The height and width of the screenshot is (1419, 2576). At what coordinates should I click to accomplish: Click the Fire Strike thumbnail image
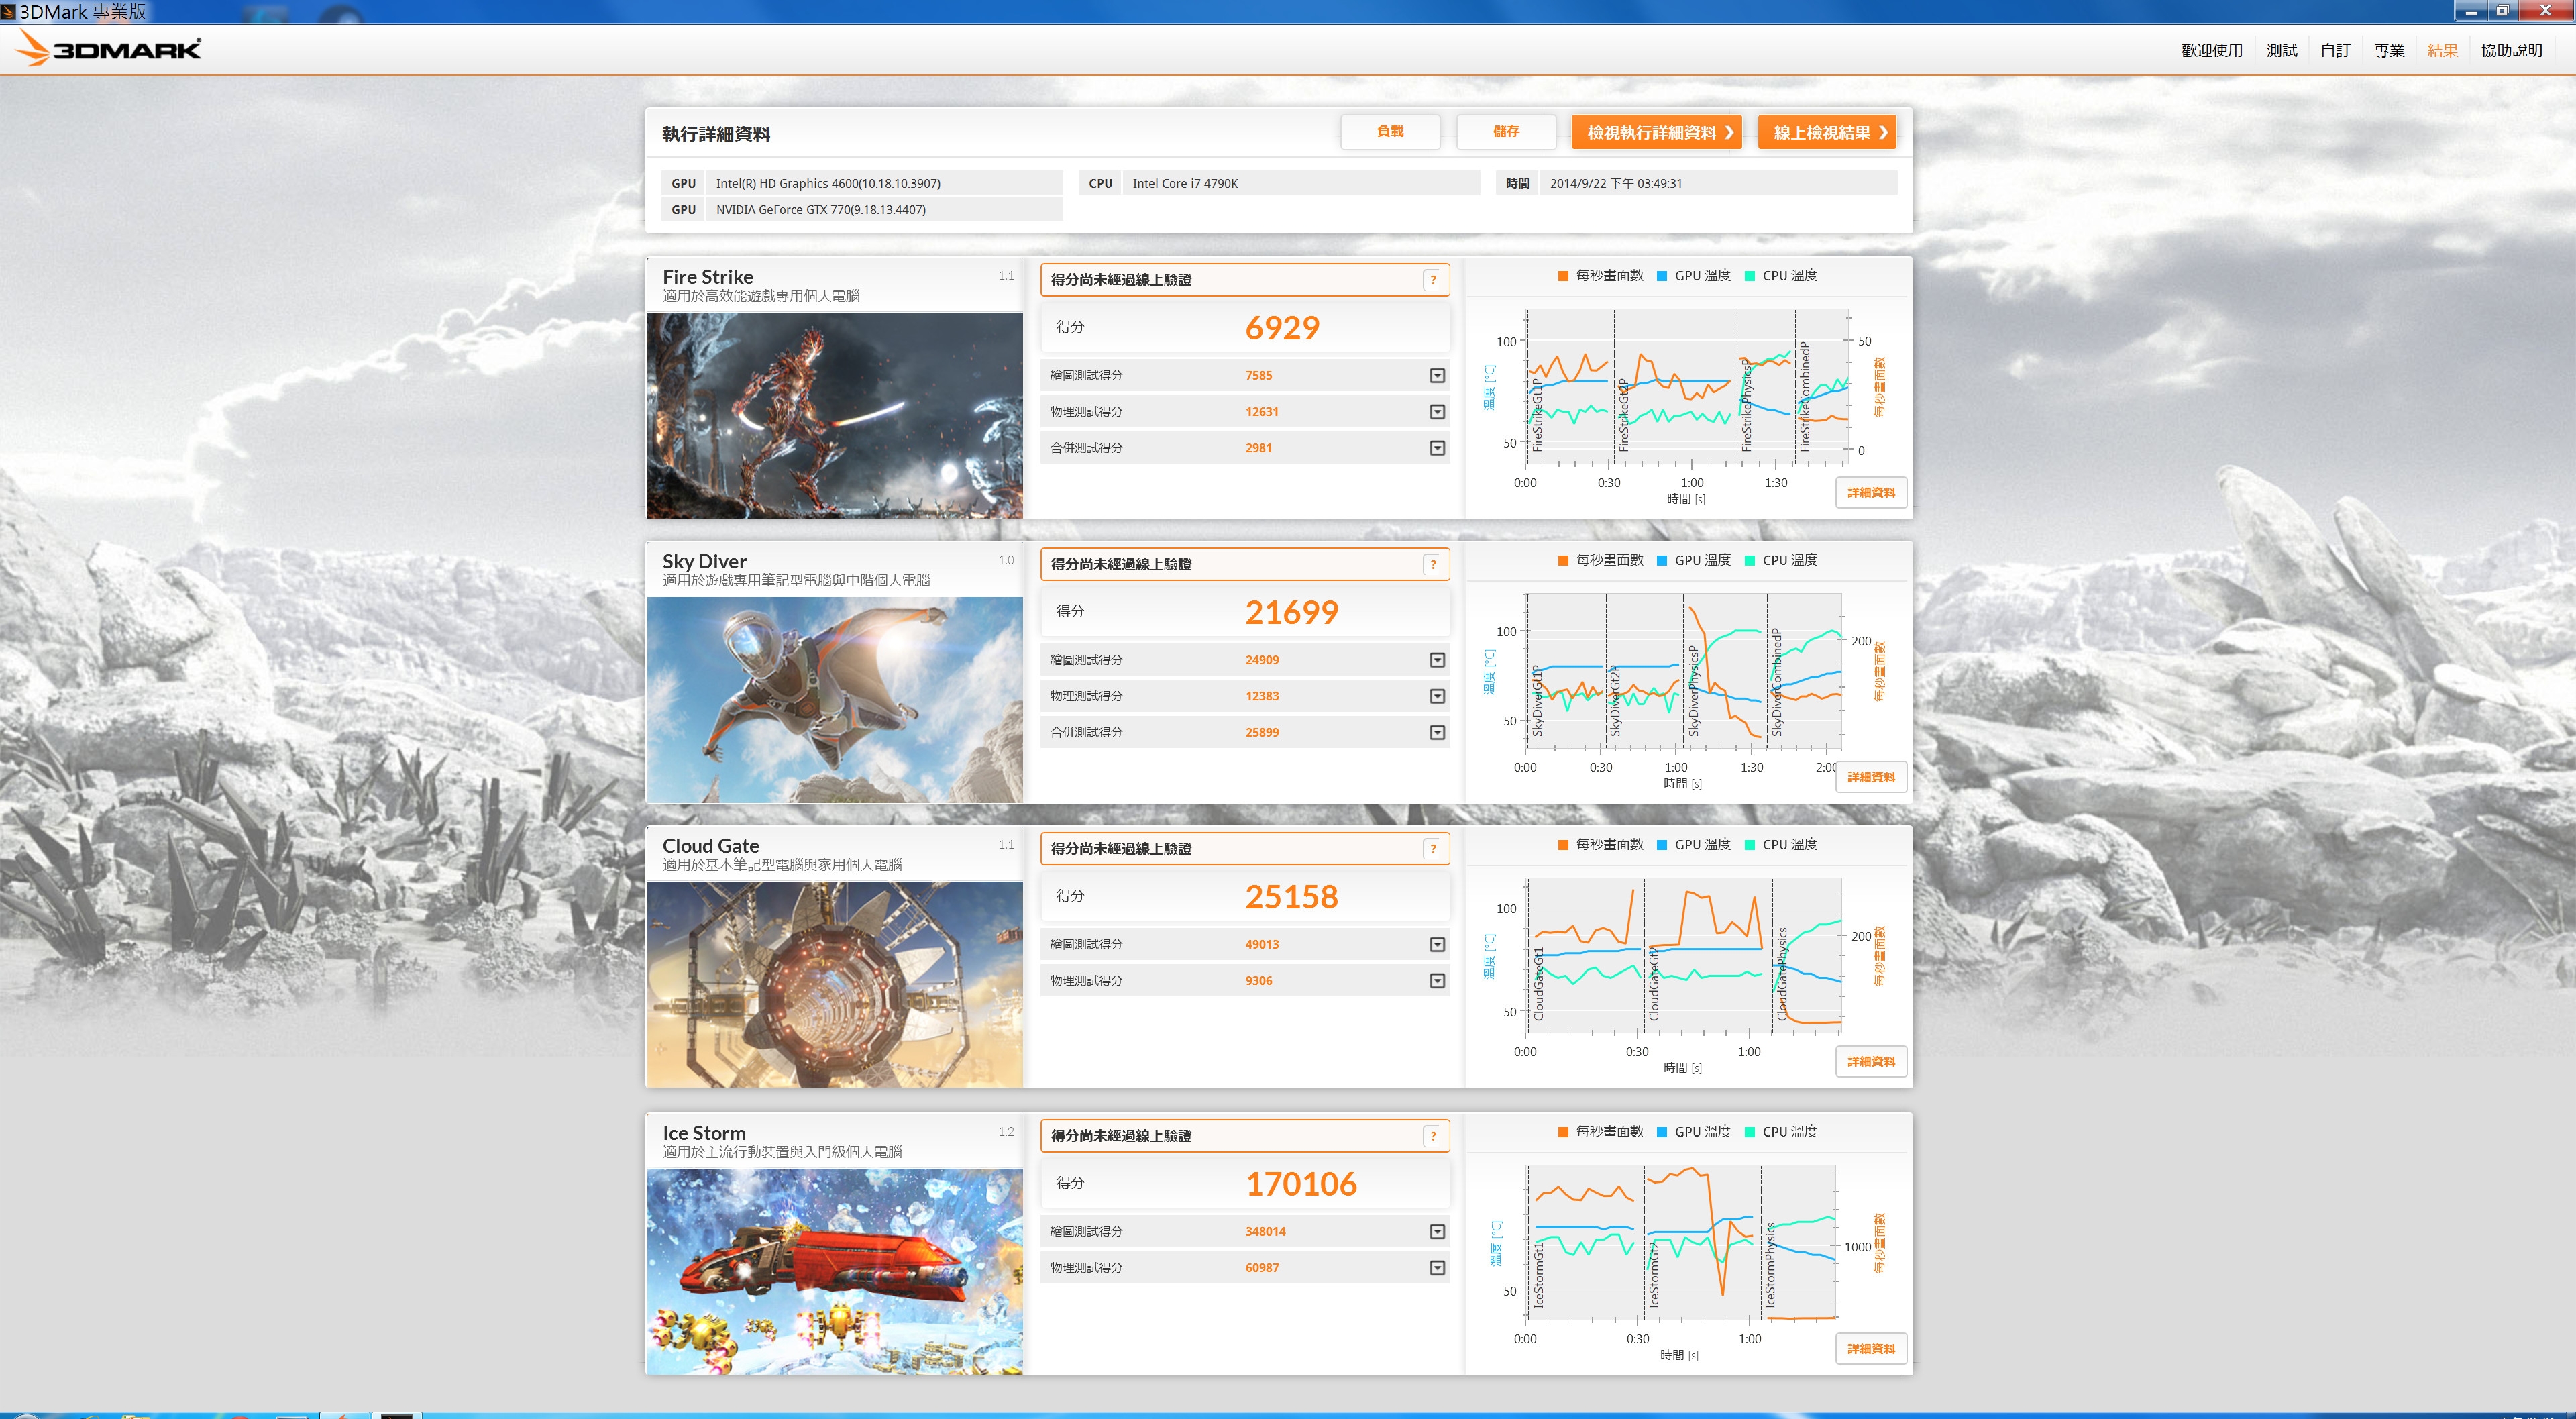coord(835,416)
